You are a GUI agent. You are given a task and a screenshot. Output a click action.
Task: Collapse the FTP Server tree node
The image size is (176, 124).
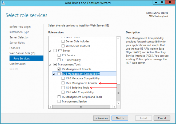pyautogui.click(x=50, y=50)
